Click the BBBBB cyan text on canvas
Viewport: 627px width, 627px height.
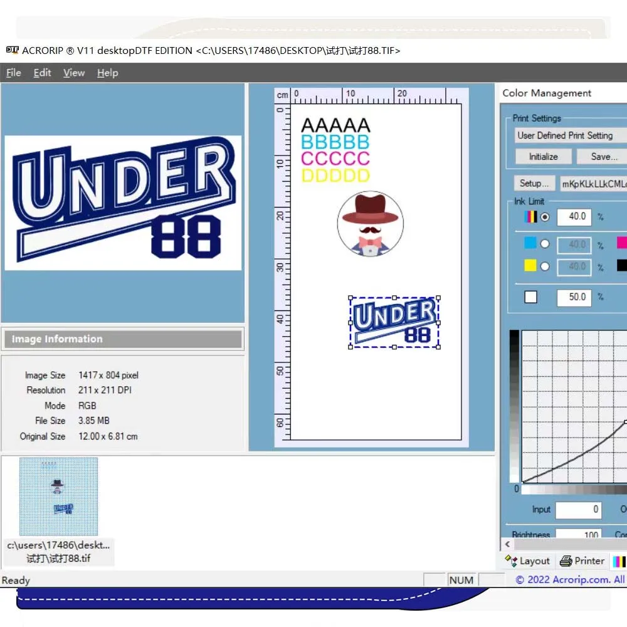pyautogui.click(x=335, y=142)
